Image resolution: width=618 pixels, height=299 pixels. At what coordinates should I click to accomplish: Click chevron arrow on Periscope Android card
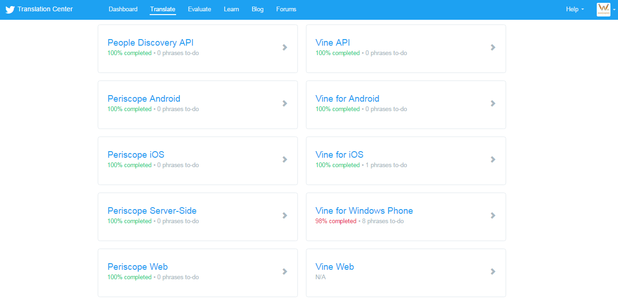coord(285,103)
